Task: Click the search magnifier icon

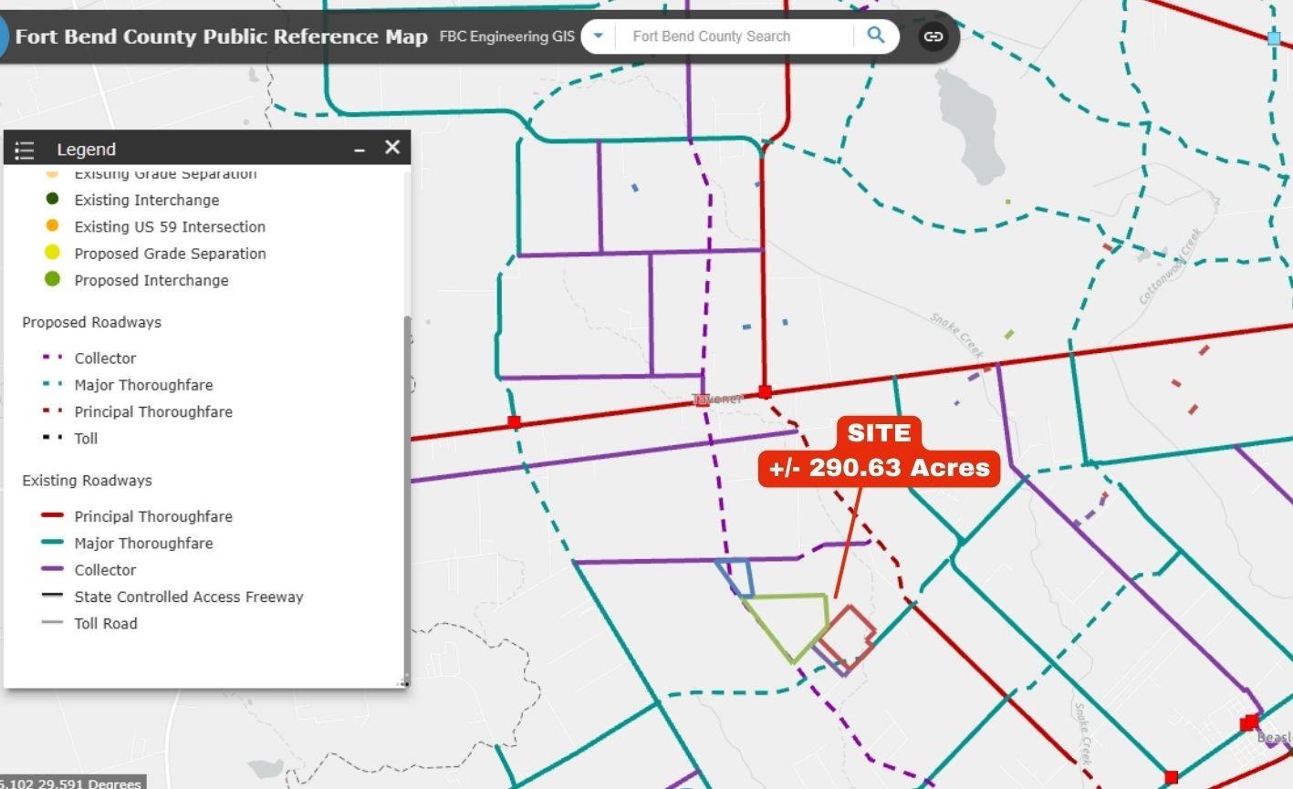Action: pos(876,36)
